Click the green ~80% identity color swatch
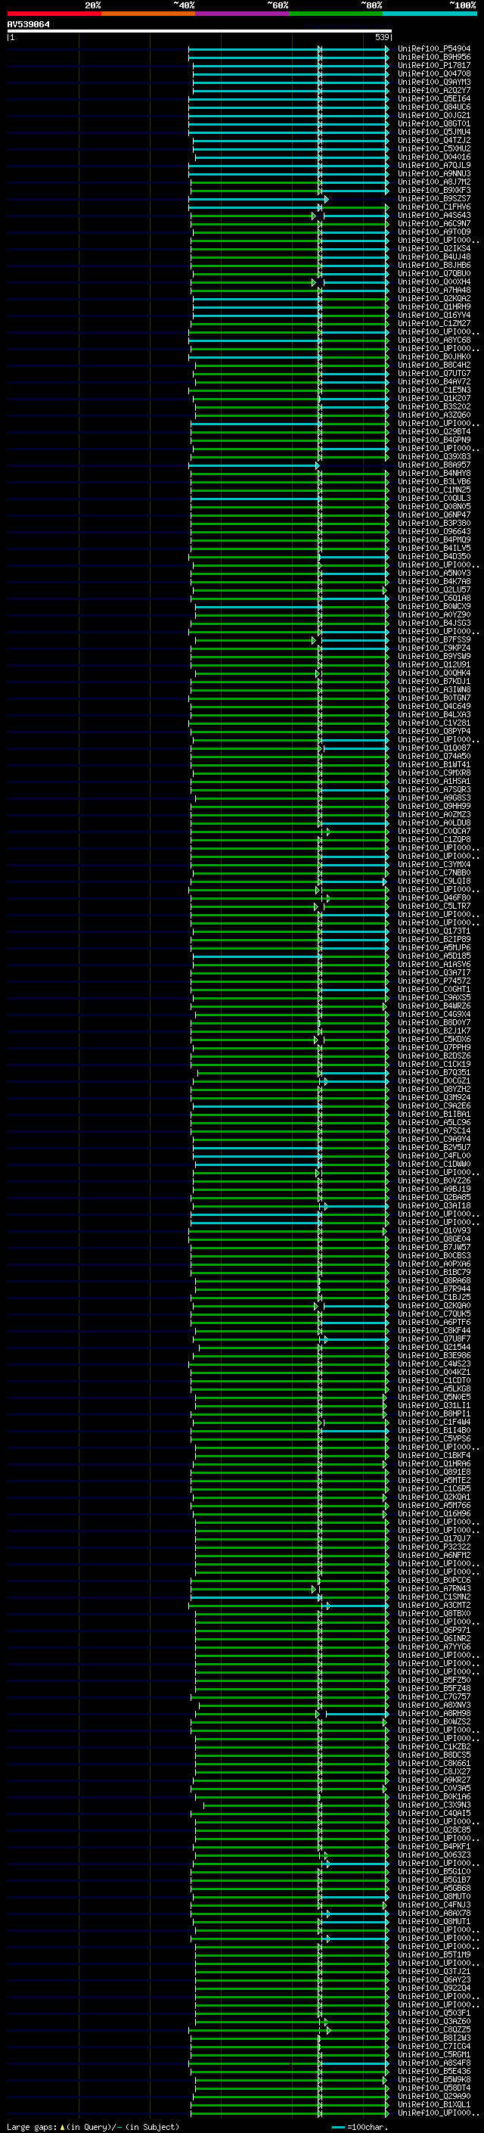The image size is (484, 2133). 336,14
